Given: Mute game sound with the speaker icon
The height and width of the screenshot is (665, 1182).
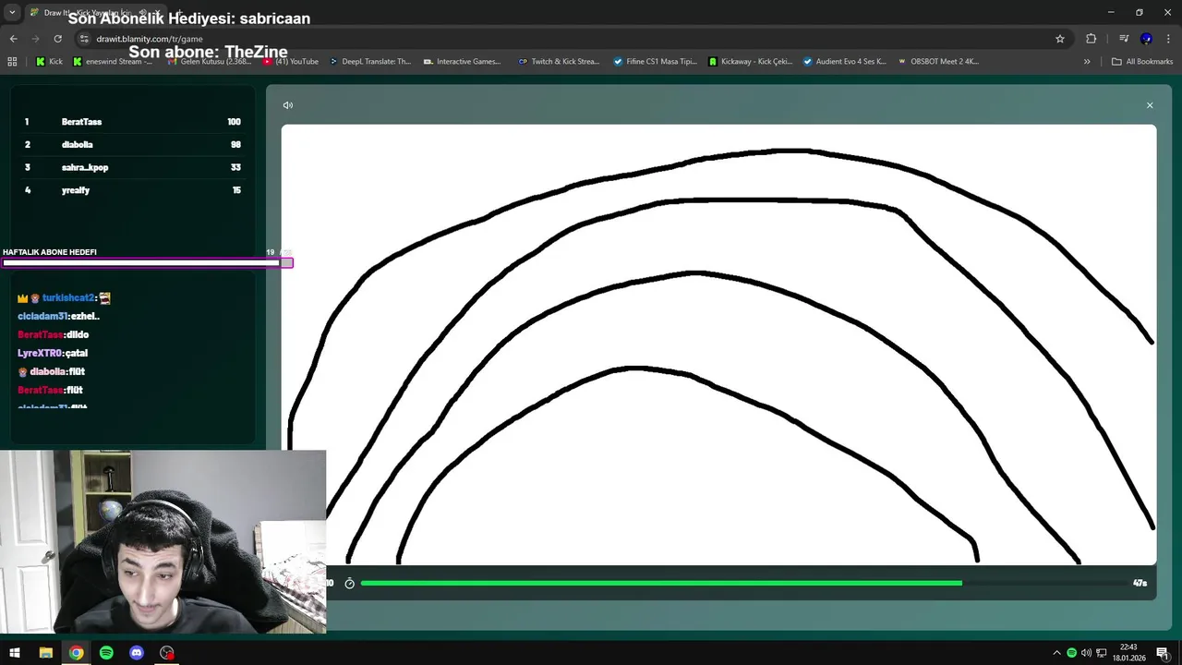Looking at the screenshot, I should point(288,105).
